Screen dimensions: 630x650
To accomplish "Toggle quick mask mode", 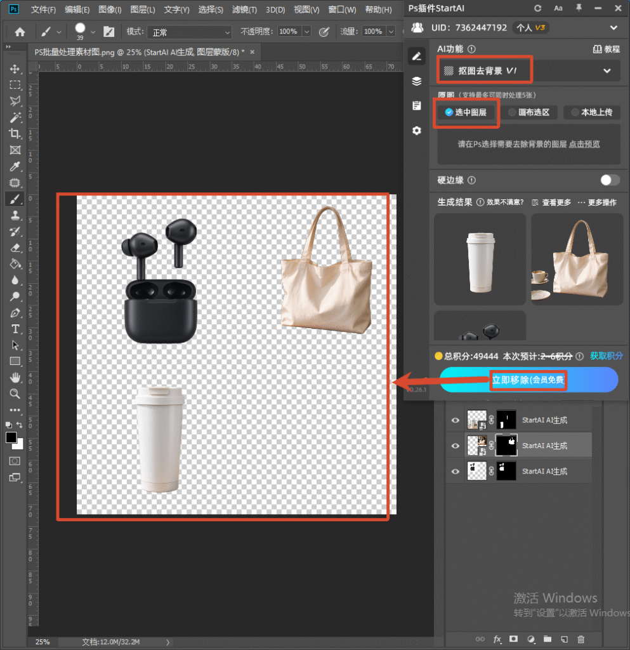I will tap(15, 461).
